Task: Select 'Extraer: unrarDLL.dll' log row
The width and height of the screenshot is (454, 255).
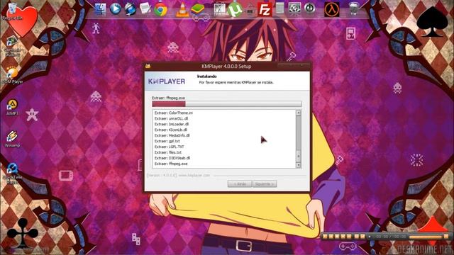Action: click(171, 118)
